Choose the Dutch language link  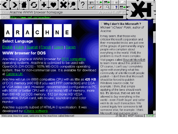19,47
